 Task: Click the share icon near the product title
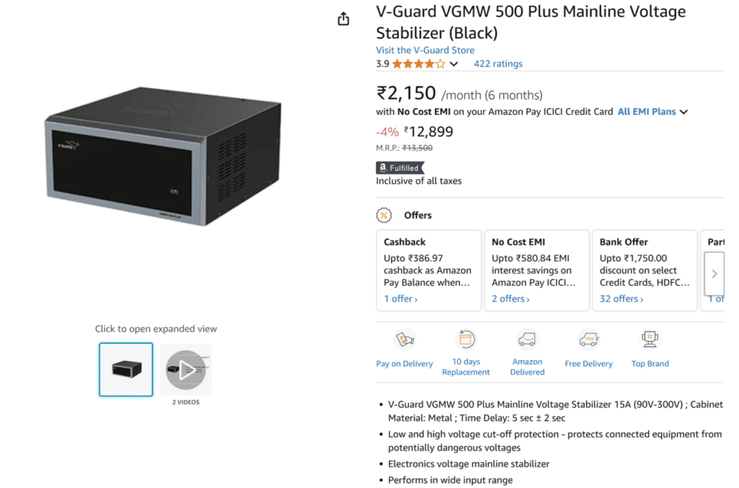(x=343, y=19)
